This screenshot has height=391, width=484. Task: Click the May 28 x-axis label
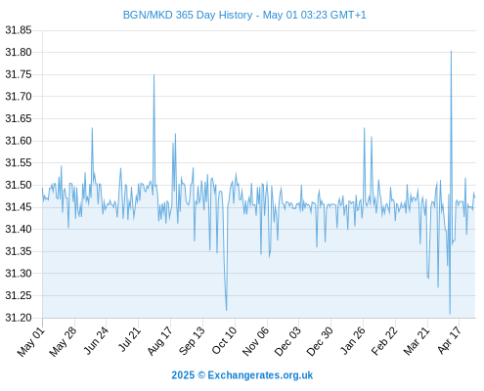(64, 342)
